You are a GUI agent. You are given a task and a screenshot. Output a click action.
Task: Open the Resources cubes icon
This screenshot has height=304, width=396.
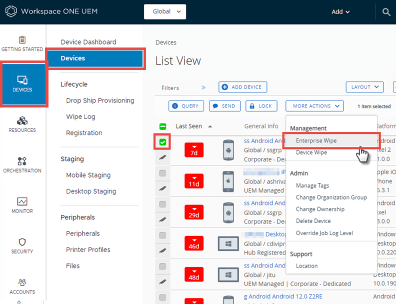click(x=22, y=120)
